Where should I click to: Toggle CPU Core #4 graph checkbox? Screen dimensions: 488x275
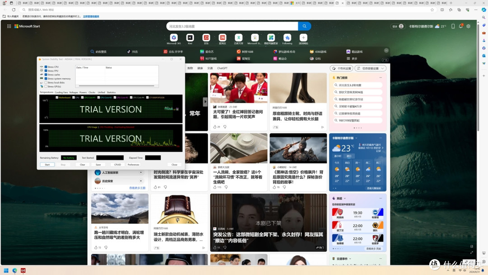pos(131,98)
